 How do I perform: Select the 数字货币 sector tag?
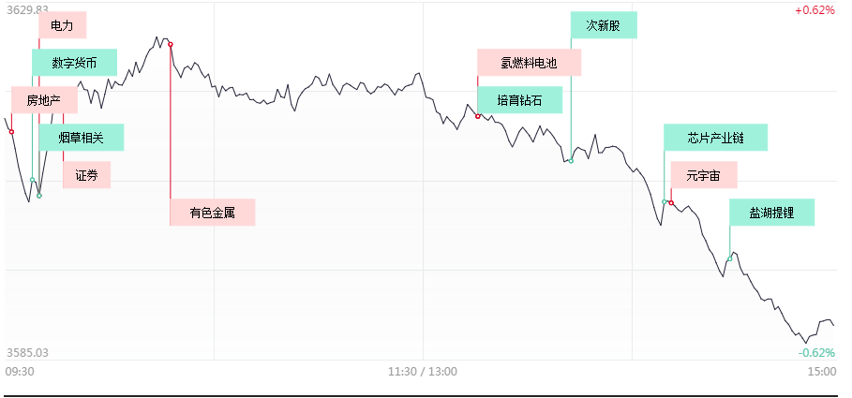75,63
